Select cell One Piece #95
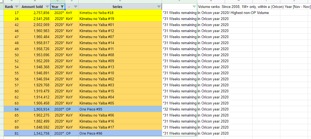The width and height of the screenshot is (311, 139). pos(120,109)
